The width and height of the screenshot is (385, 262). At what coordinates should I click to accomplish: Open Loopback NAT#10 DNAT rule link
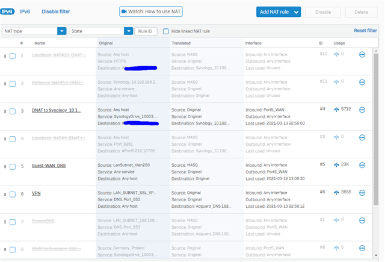tap(59, 55)
